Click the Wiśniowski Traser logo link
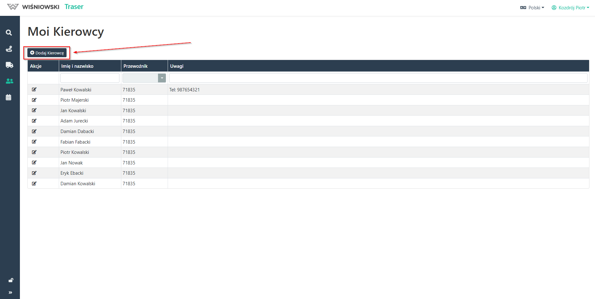595x299 pixels. [x=45, y=7]
